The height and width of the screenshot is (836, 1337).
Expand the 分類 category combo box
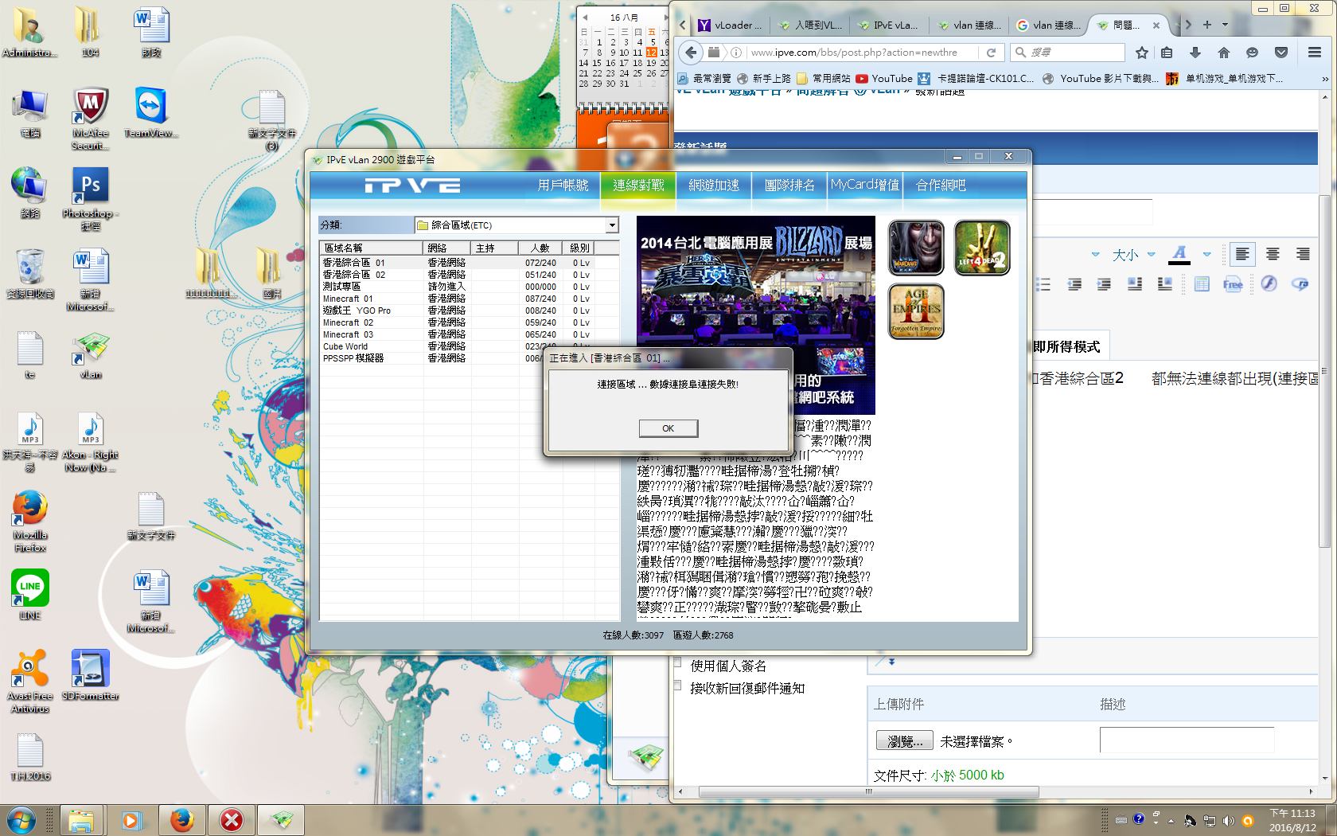(x=612, y=225)
